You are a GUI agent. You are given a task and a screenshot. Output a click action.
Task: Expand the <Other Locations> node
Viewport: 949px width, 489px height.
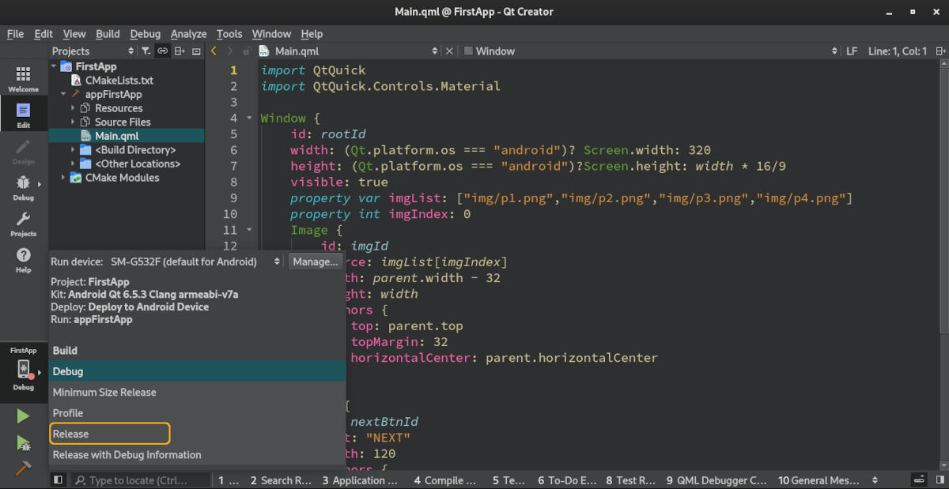tap(74, 164)
